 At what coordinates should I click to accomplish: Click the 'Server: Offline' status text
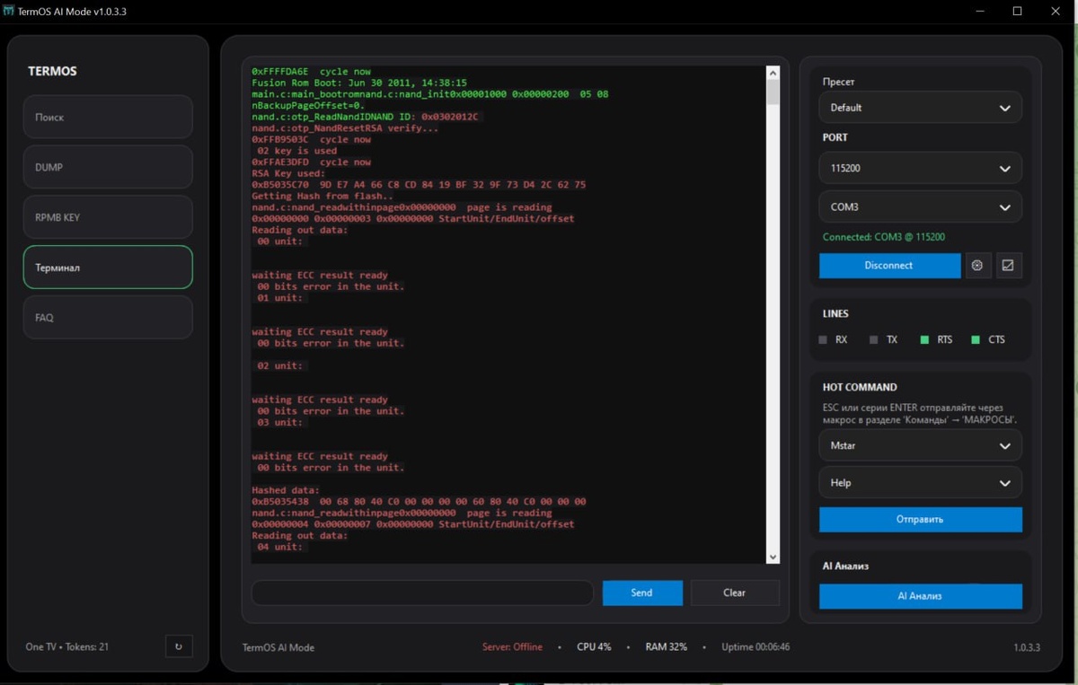pos(512,646)
